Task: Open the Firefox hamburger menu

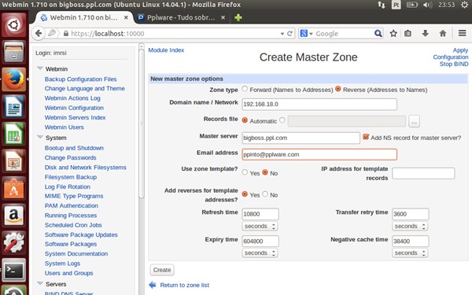Action: [462, 33]
